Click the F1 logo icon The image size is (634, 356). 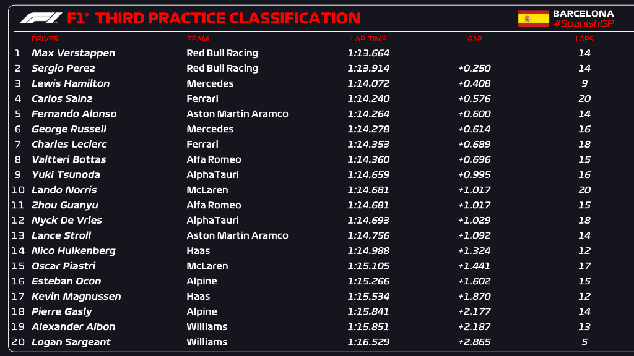pyautogui.click(x=41, y=18)
